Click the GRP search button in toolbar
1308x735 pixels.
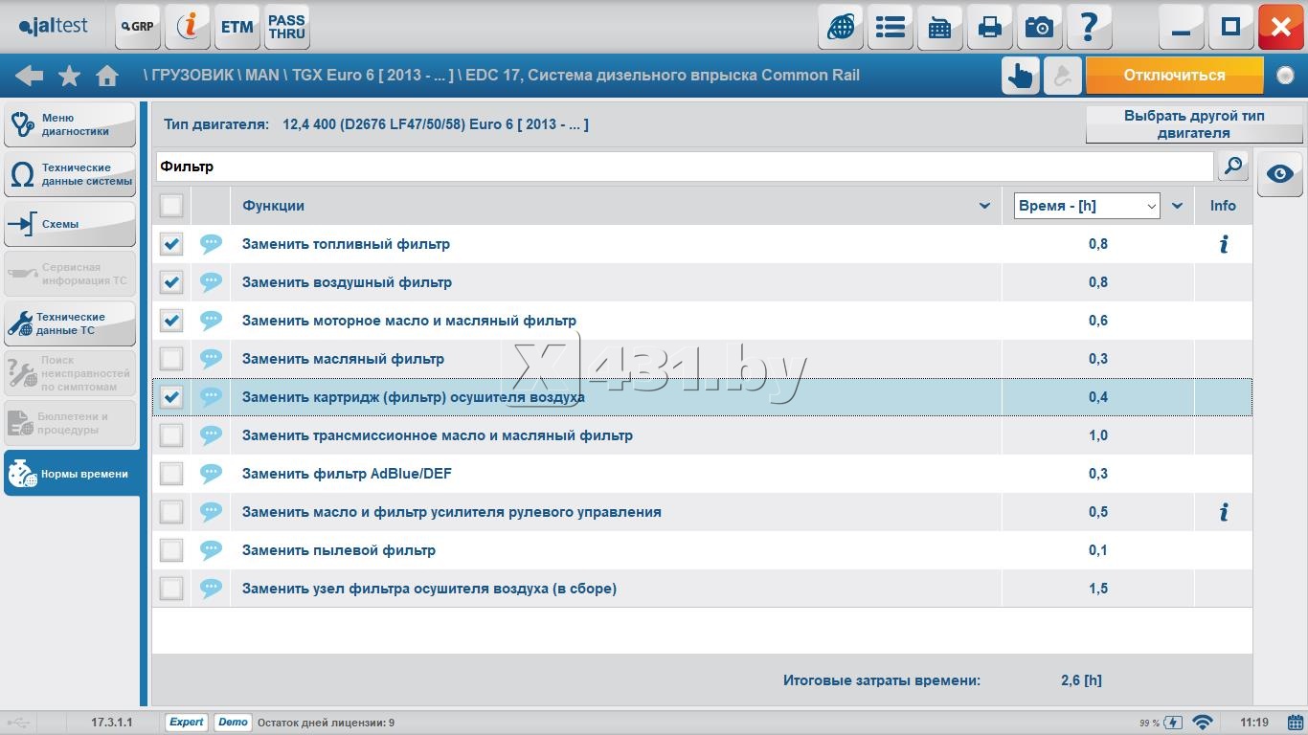coord(138,27)
